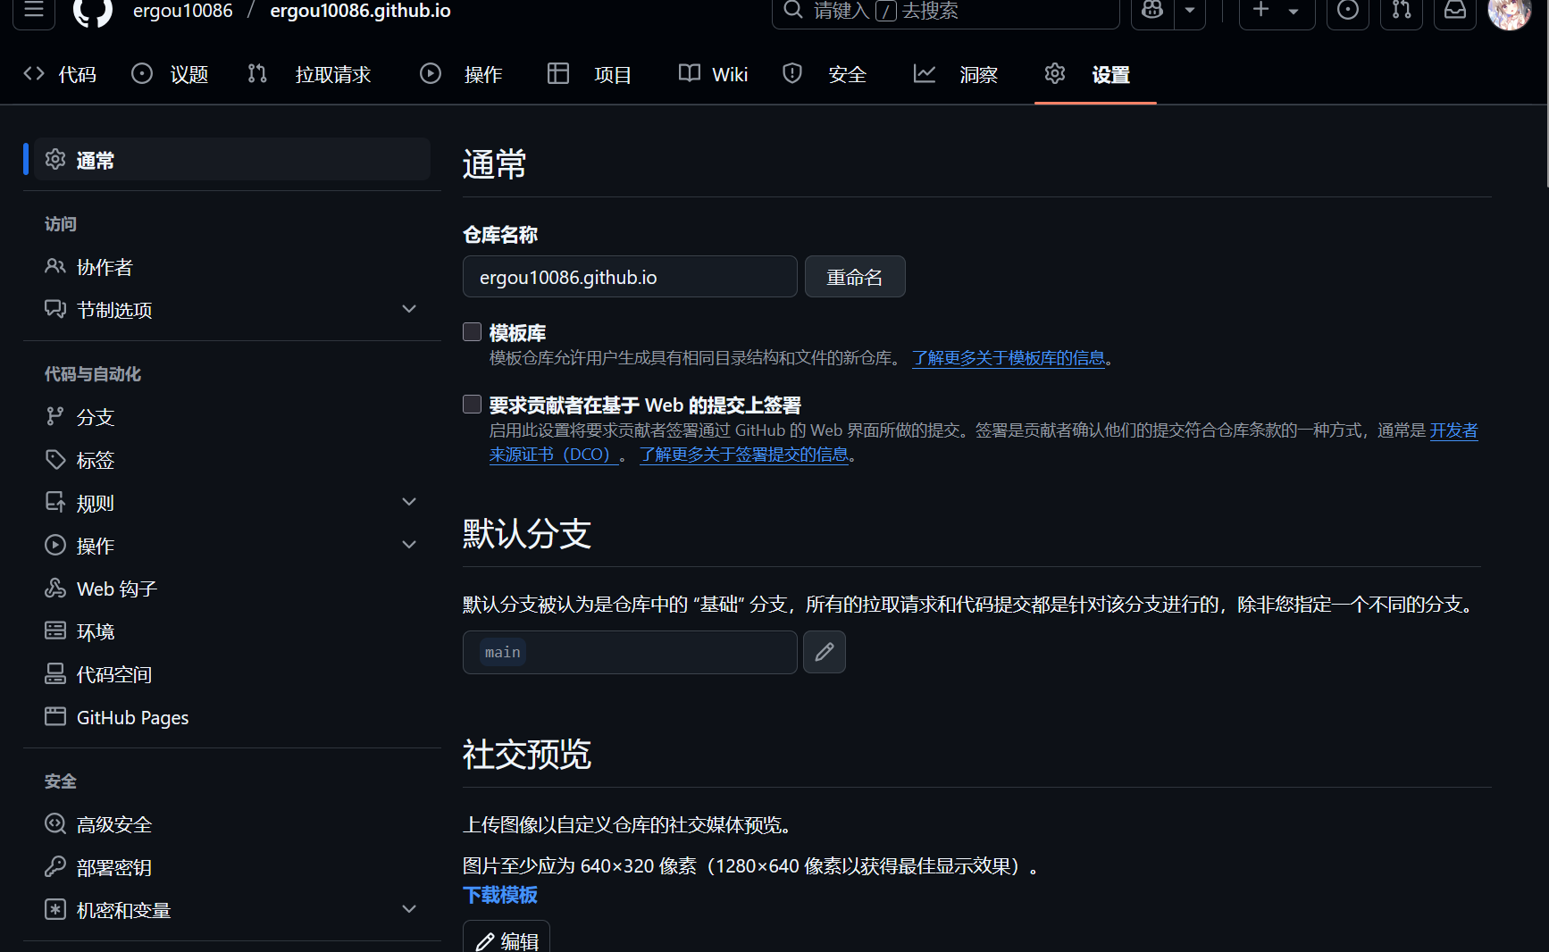Open 操作 sidebar entry
The width and height of the screenshot is (1549, 952).
click(232, 546)
